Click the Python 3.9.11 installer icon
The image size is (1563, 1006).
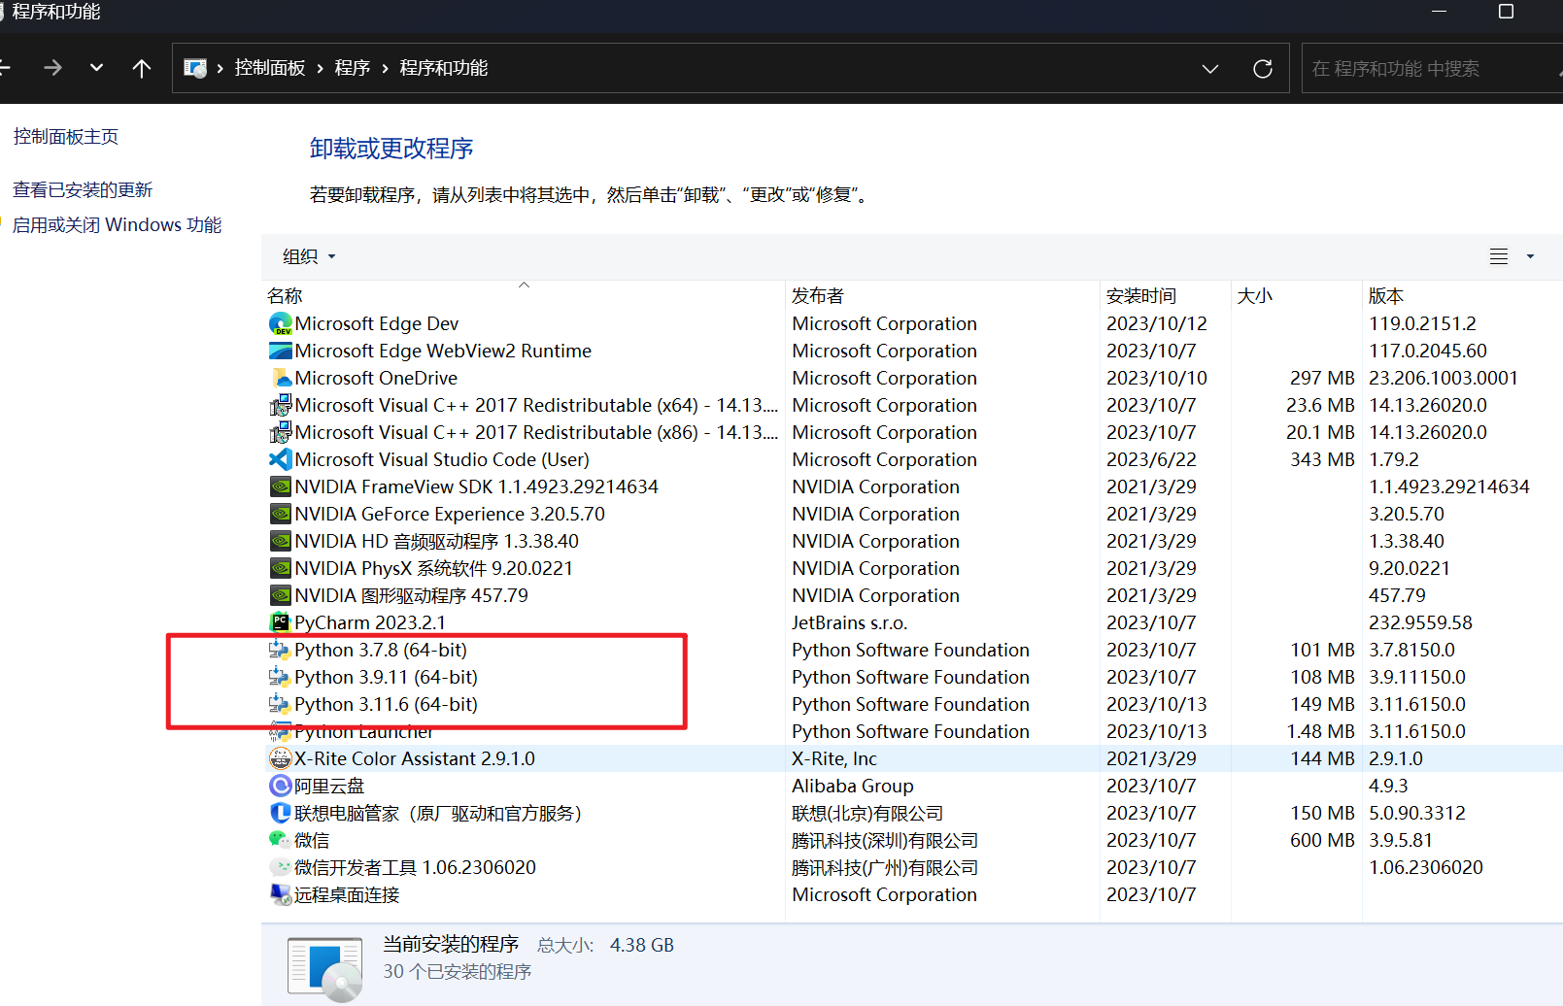[x=281, y=677]
